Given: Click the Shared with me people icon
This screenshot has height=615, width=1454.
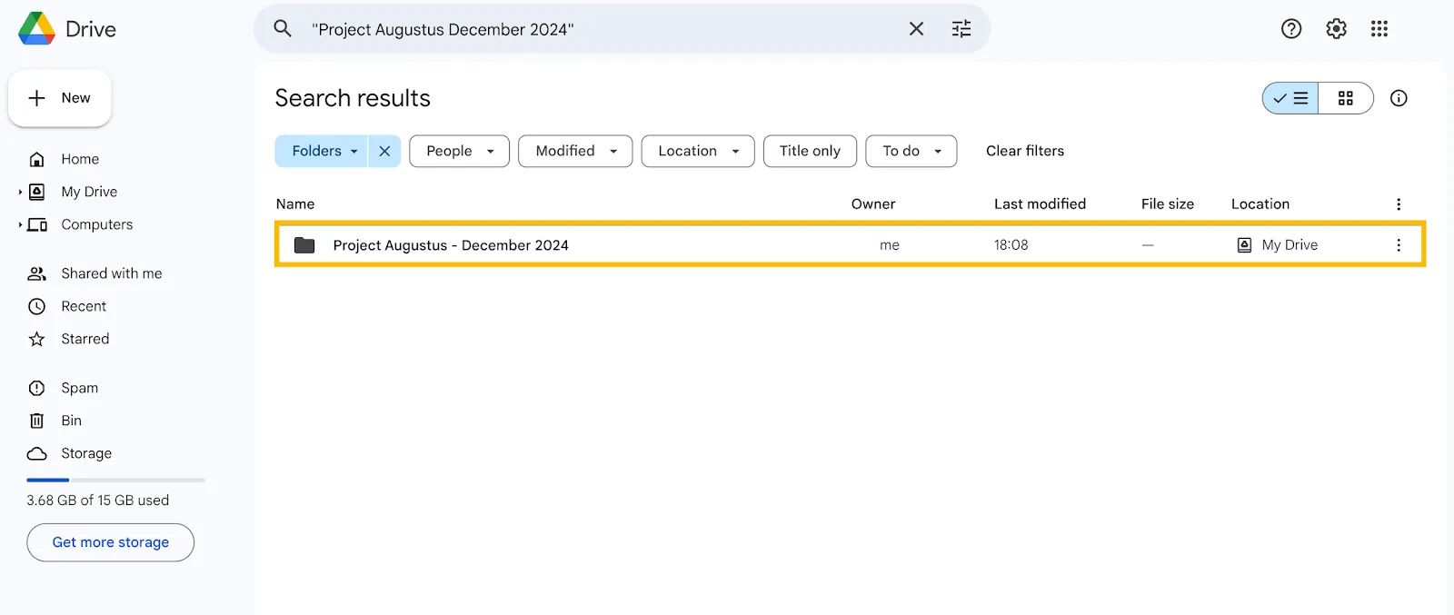Looking at the screenshot, I should click(37, 273).
